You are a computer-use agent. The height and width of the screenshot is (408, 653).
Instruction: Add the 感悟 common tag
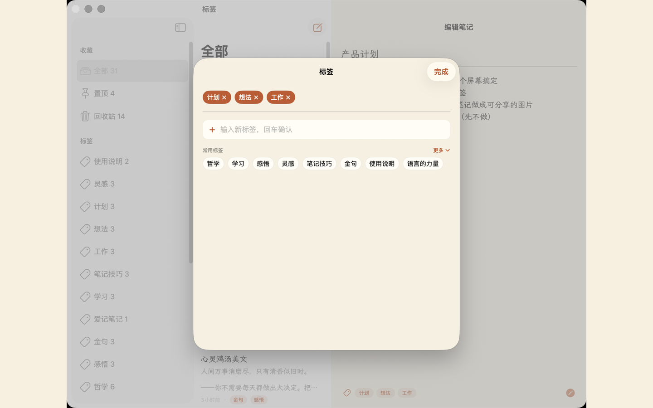[x=263, y=164]
